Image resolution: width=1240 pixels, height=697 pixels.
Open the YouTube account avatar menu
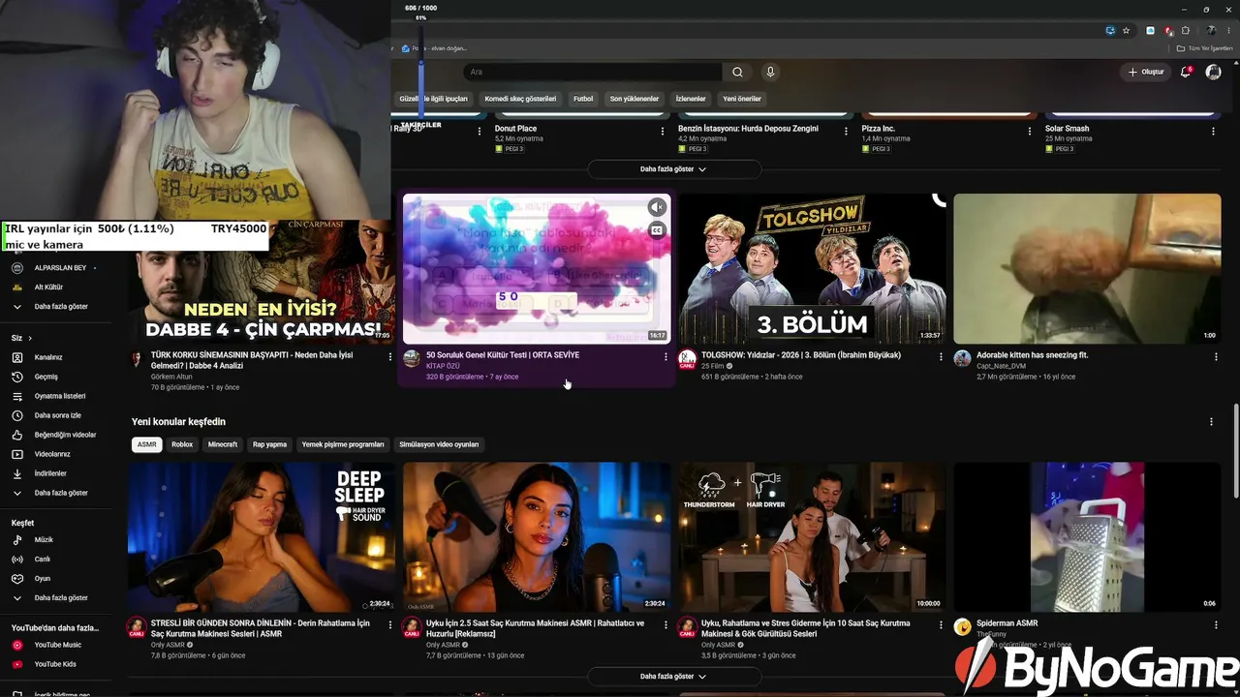pyautogui.click(x=1213, y=72)
